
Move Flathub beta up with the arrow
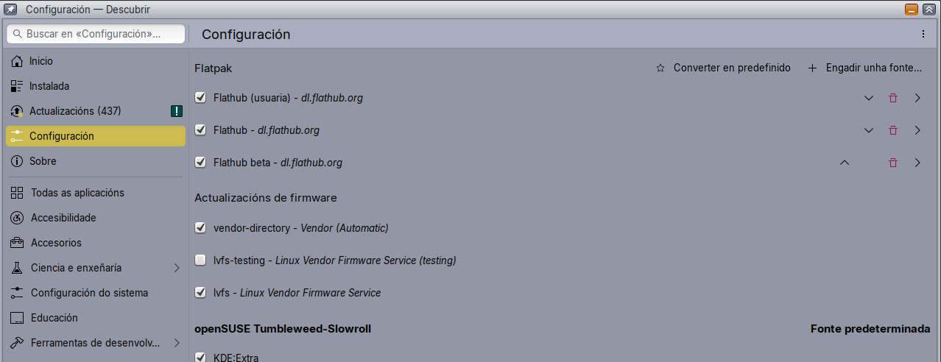pyautogui.click(x=845, y=163)
